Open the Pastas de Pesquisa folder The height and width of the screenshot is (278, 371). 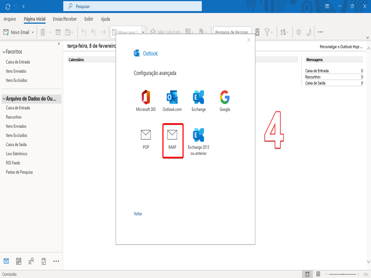click(x=19, y=172)
